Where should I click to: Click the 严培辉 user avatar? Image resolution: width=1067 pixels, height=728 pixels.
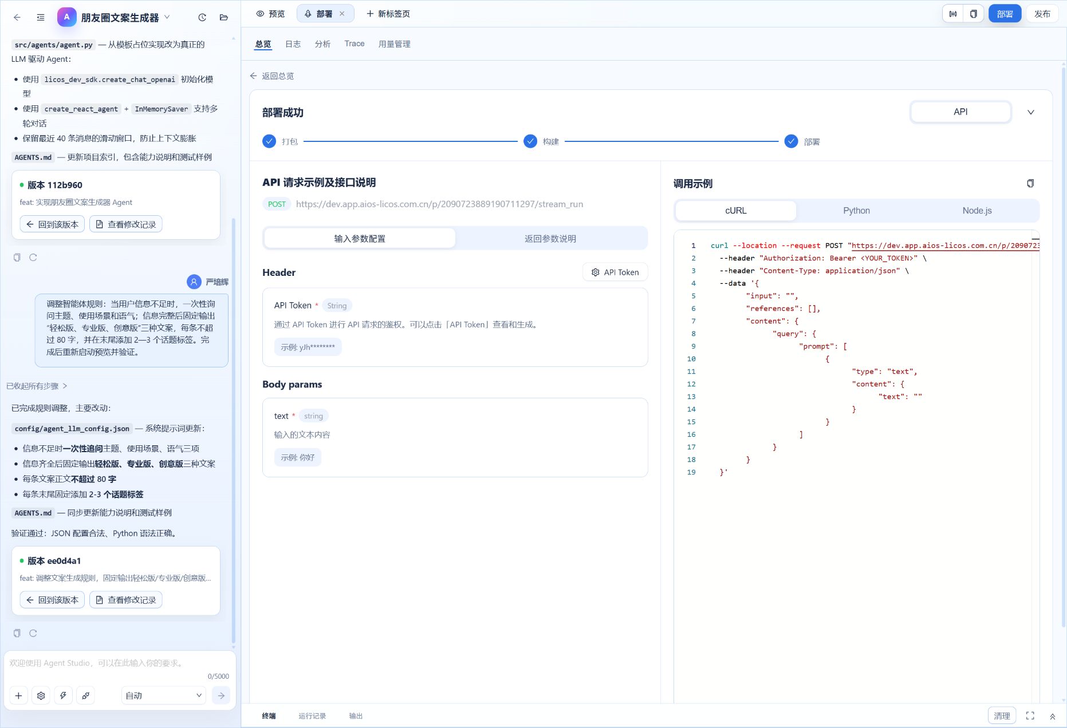coord(194,282)
